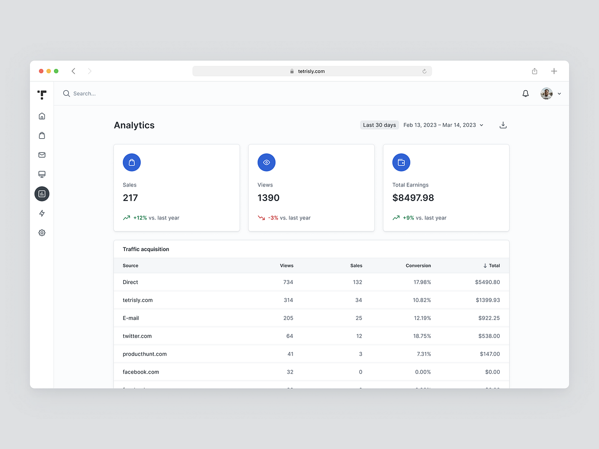This screenshot has height=449, width=599.
Task: Open Settings via the gear icon
Action: [x=42, y=232]
